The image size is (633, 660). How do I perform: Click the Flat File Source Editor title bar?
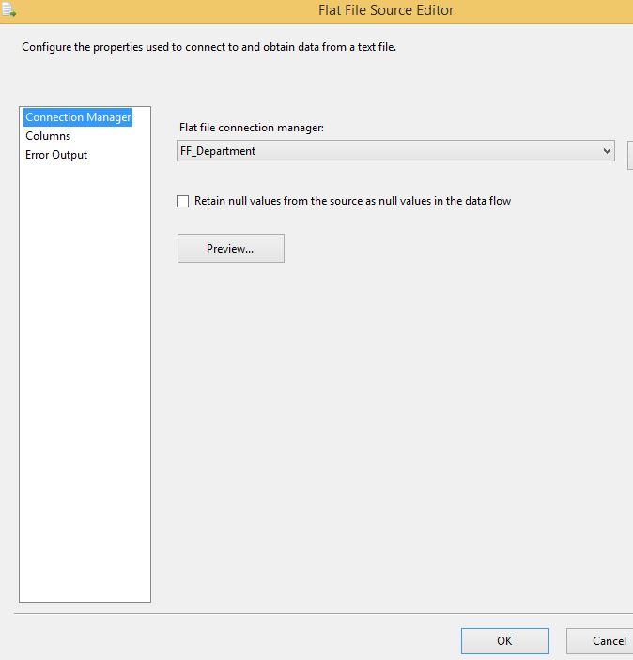[x=386, y=10]
